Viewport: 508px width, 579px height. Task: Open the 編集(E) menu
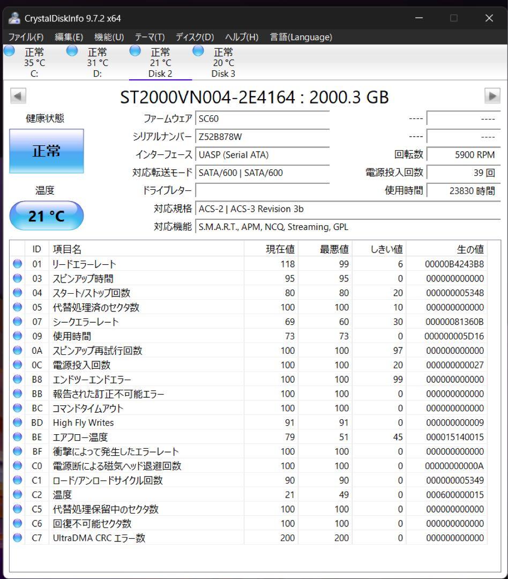point(69,37)
